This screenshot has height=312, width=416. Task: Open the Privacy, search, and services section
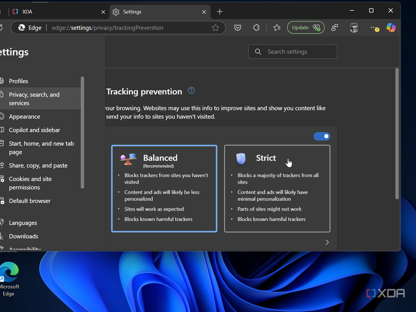point(34,99)
